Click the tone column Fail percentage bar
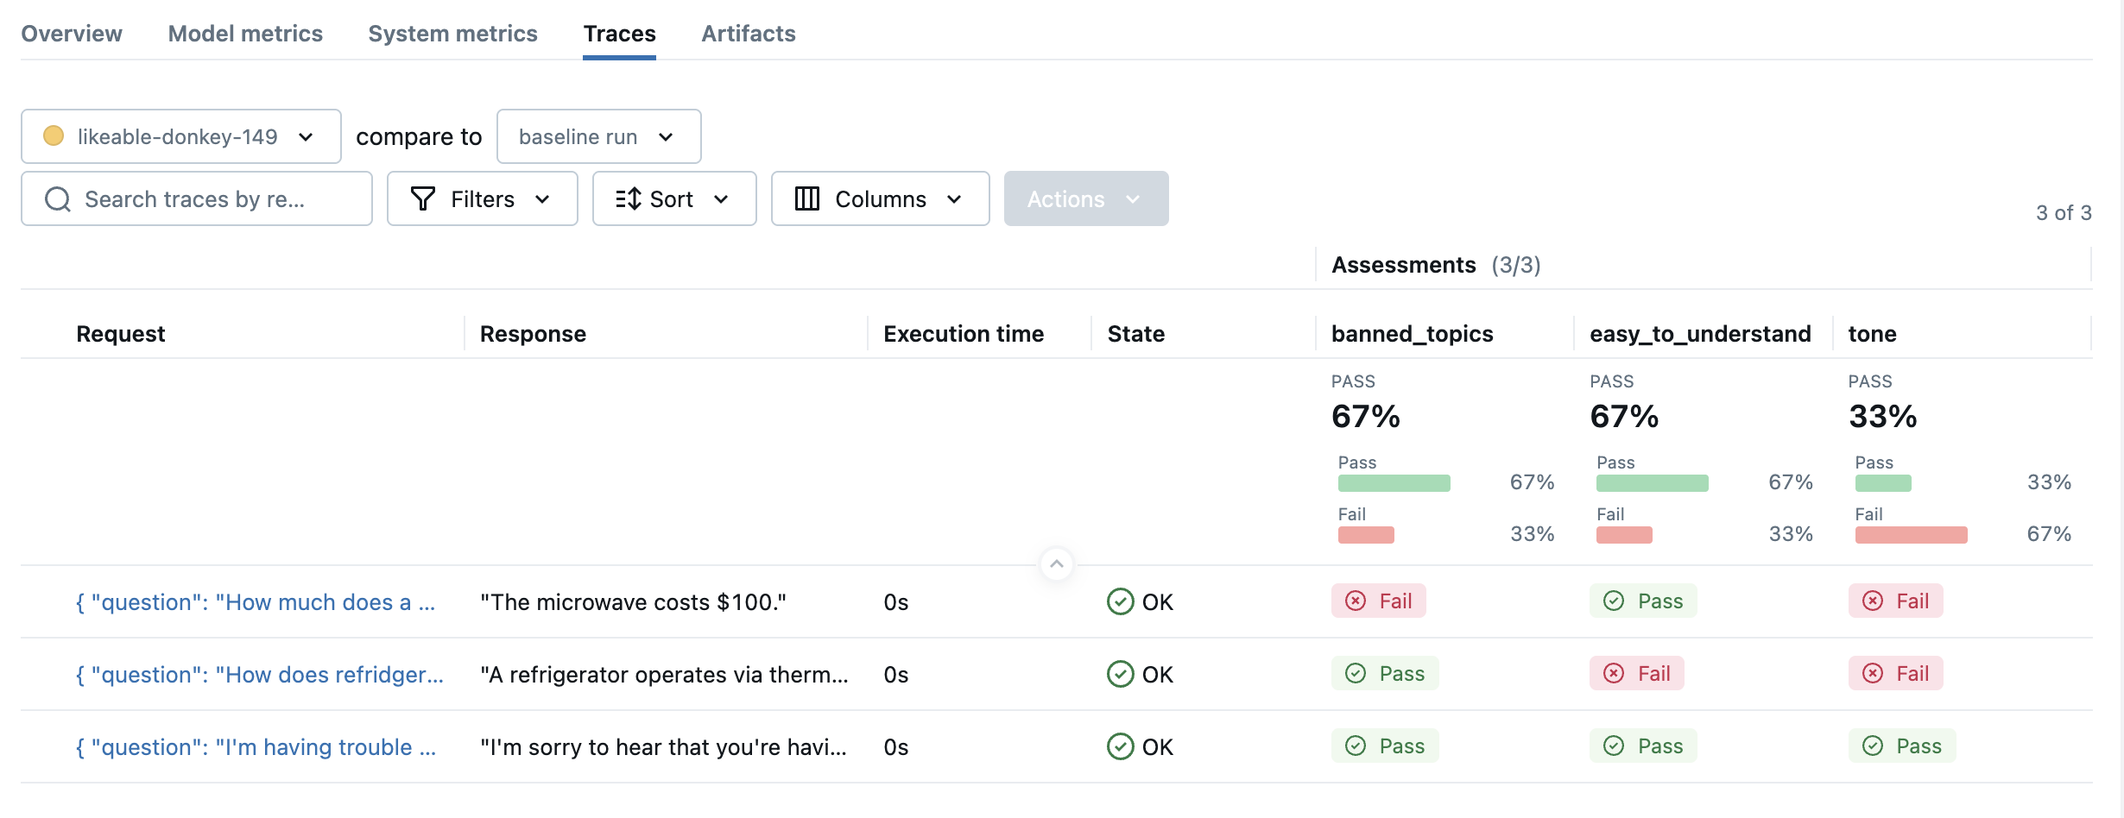This screenshot has width=2124, height=818. (1911, 535)
